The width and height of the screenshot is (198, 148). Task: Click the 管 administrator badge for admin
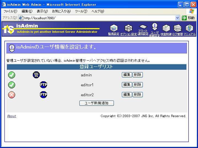(x=36, y=75)
